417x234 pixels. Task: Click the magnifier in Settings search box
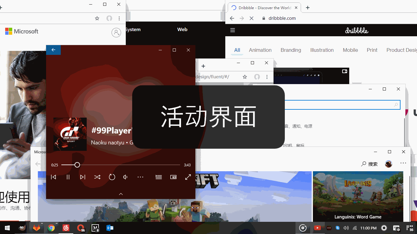point(396,105)
